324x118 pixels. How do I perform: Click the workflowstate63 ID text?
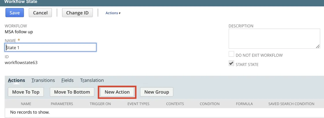click(21, 63)
